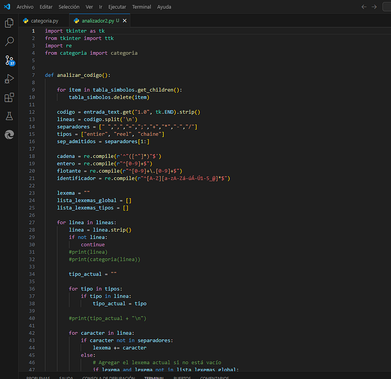
Task: Open Source Control with 37 changes badge
Action: click(x=9, y=60)
